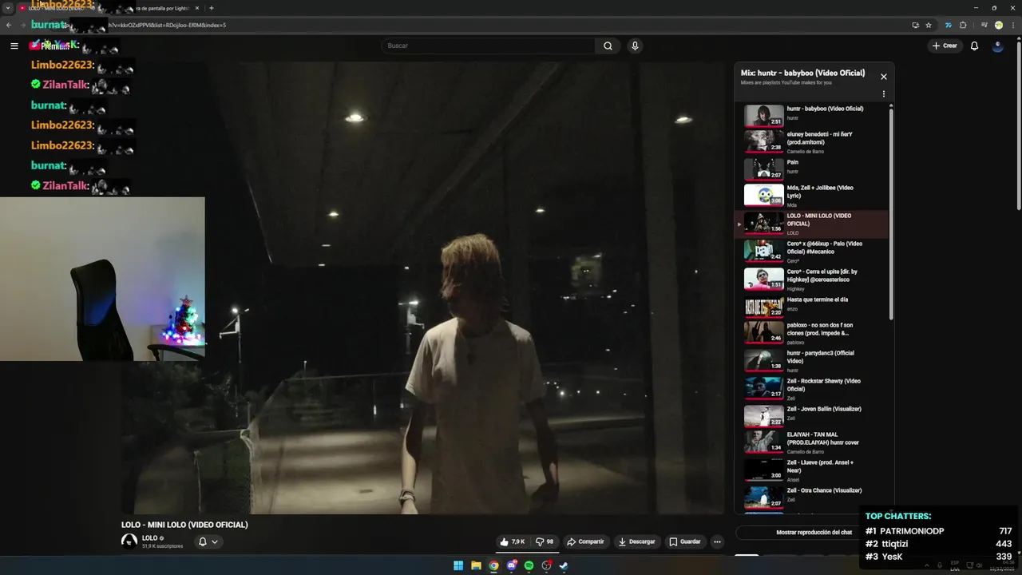Open the YouTube guide hamburger menu
Screen dimensions: 1022x575
(x=14, y=46)
